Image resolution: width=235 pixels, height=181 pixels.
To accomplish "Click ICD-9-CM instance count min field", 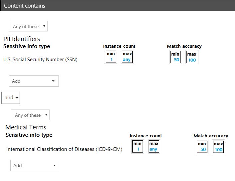I will click(137, 146).
